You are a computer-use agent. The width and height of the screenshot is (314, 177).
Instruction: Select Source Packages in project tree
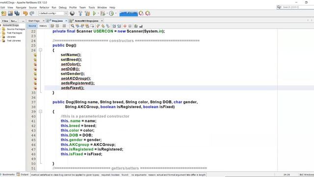[x=16, y=29]
